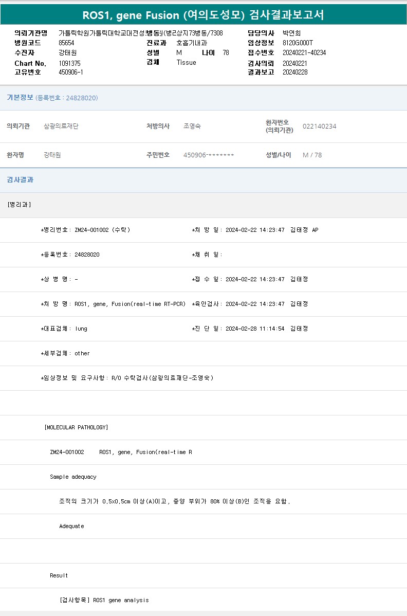Click the 의뢰기관 value 삼광의료재단
The width and height of the screenshot is (407, 616).
pos(61,126)
